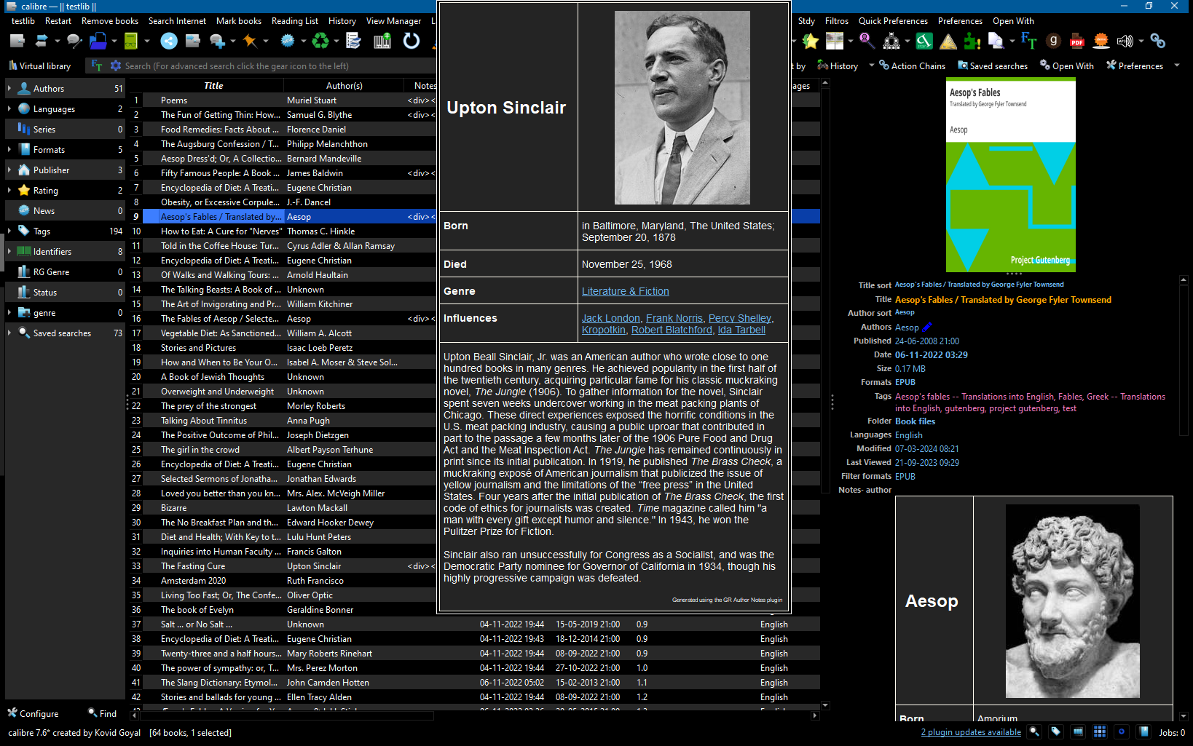Toggle the search bar button in status bar

1034,732
